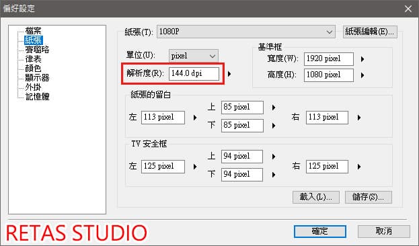Screen dimensions: 419x246
Task: Click the 載入(L)... button
Action: pyautogui.click(x=316, y=197)
